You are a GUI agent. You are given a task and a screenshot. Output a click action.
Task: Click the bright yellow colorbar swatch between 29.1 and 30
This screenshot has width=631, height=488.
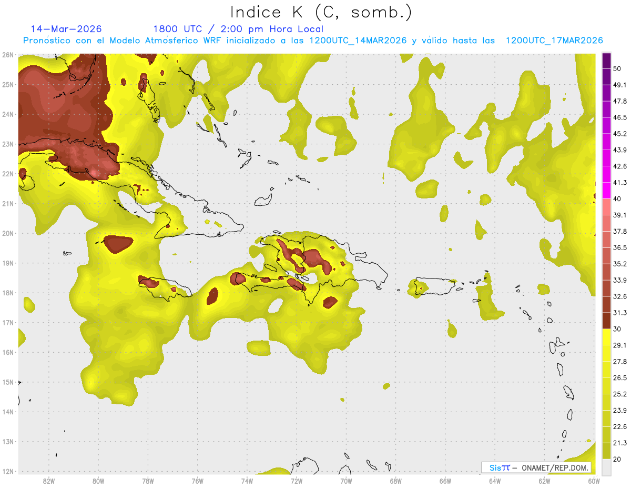pyautogui.click(x=606, y=337)
